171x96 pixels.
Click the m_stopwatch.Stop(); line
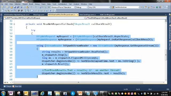click(55, 55)
